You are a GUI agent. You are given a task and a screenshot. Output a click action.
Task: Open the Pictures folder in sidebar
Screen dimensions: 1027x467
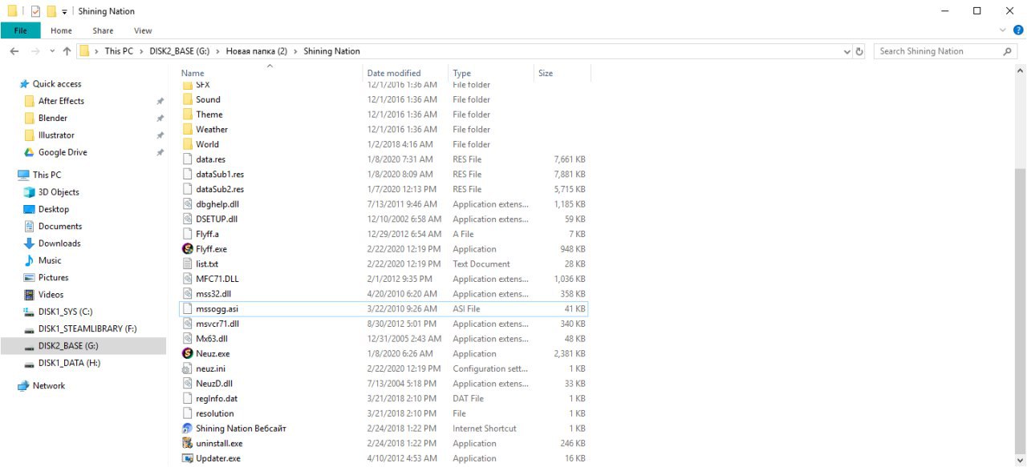click(53, 278)
